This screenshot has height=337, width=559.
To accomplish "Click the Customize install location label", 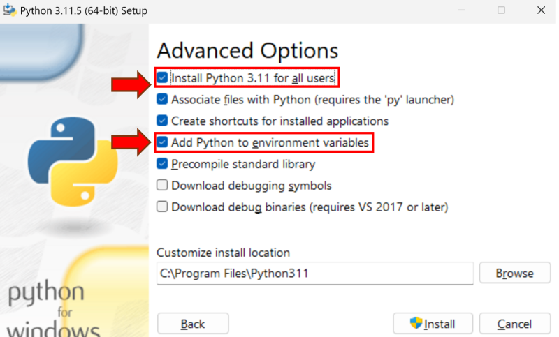I will point(223,253).
